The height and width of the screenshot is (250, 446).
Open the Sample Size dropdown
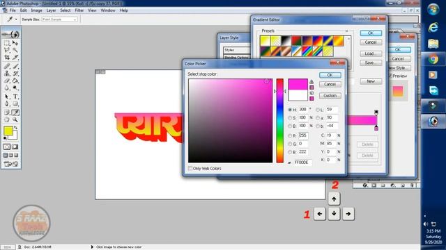(x=59, y=19)
